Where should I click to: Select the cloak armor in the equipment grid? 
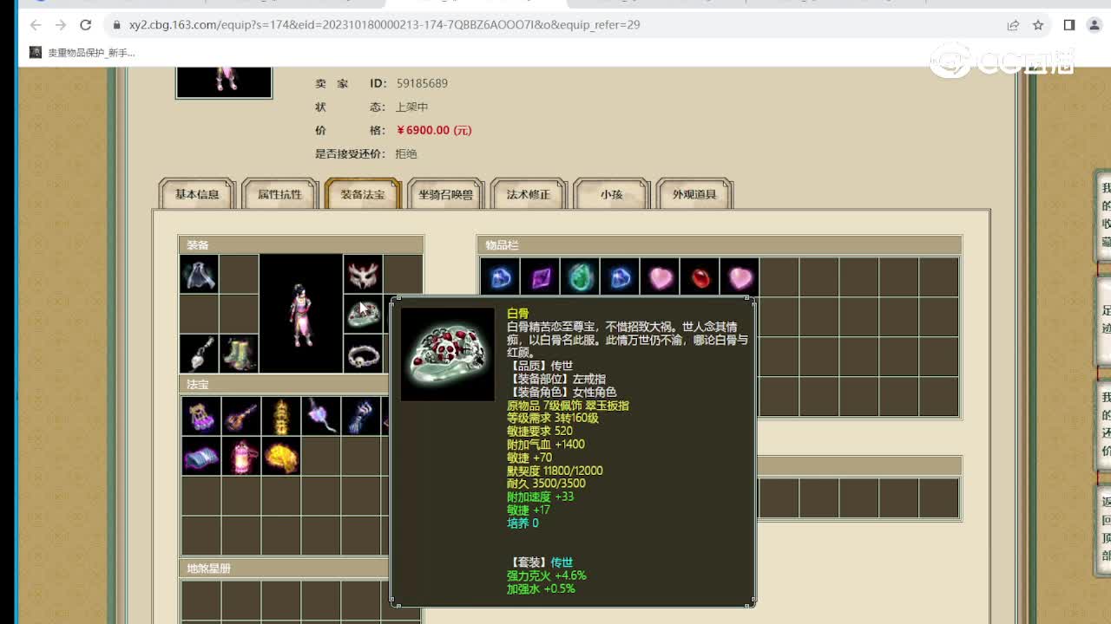tap(199, 275)
